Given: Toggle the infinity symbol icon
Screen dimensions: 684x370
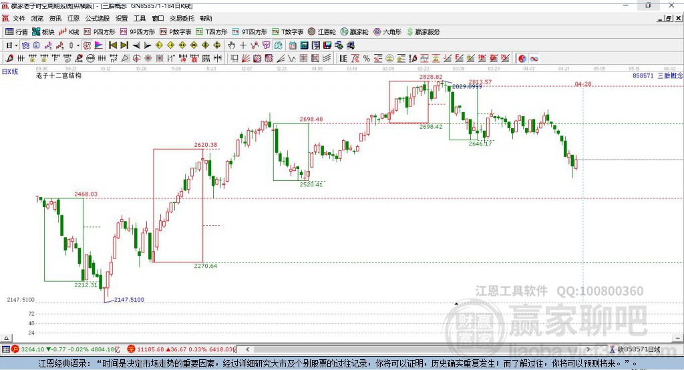Looking at the screenshot, I should pos(534,59).
